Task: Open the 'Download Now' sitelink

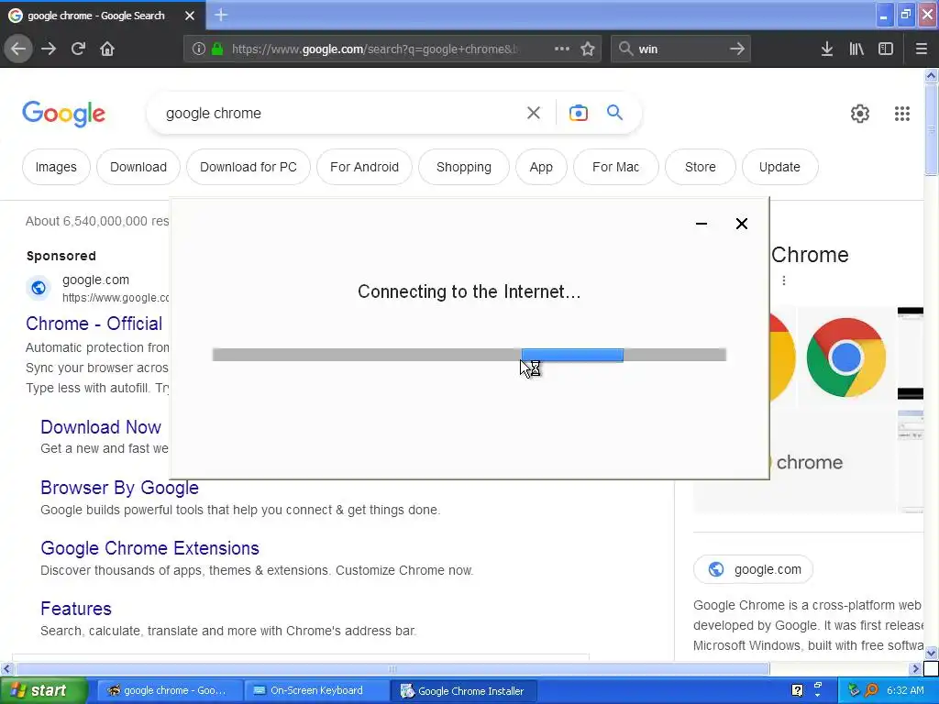Action: [x=101, y=427]
